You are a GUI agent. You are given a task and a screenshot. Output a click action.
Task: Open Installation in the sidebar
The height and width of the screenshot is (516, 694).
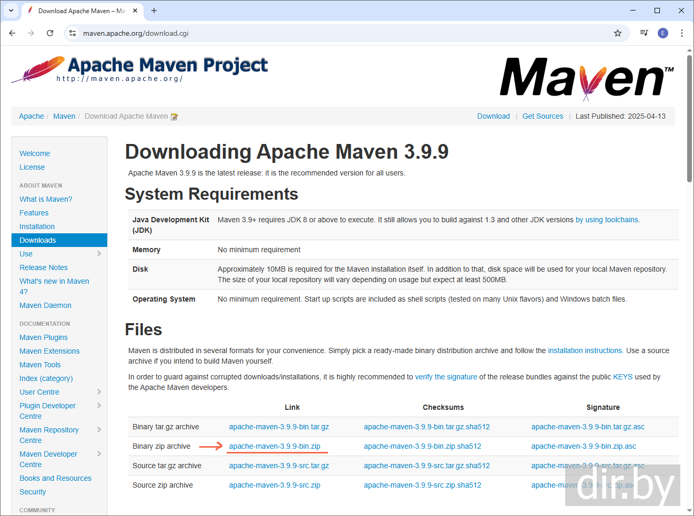coord(37,226)
